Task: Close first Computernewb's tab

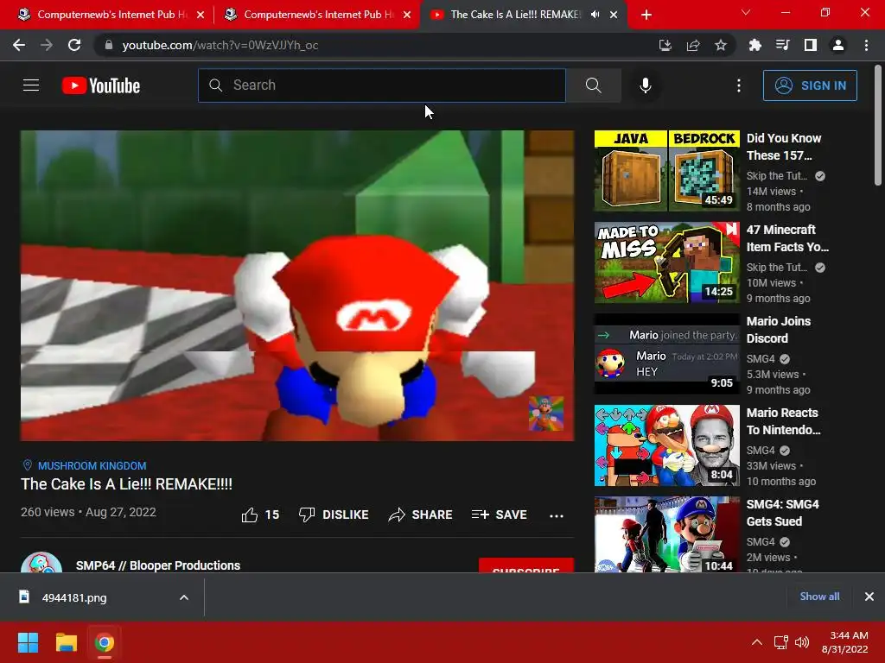Action: [x=201, y=15]
